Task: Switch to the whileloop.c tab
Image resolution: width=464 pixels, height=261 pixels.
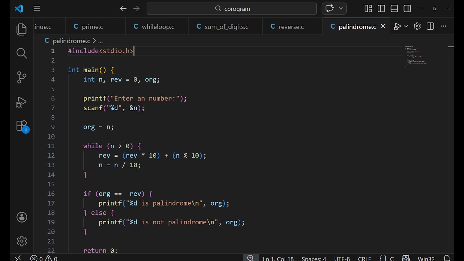Action: click(x=158, y=26)
